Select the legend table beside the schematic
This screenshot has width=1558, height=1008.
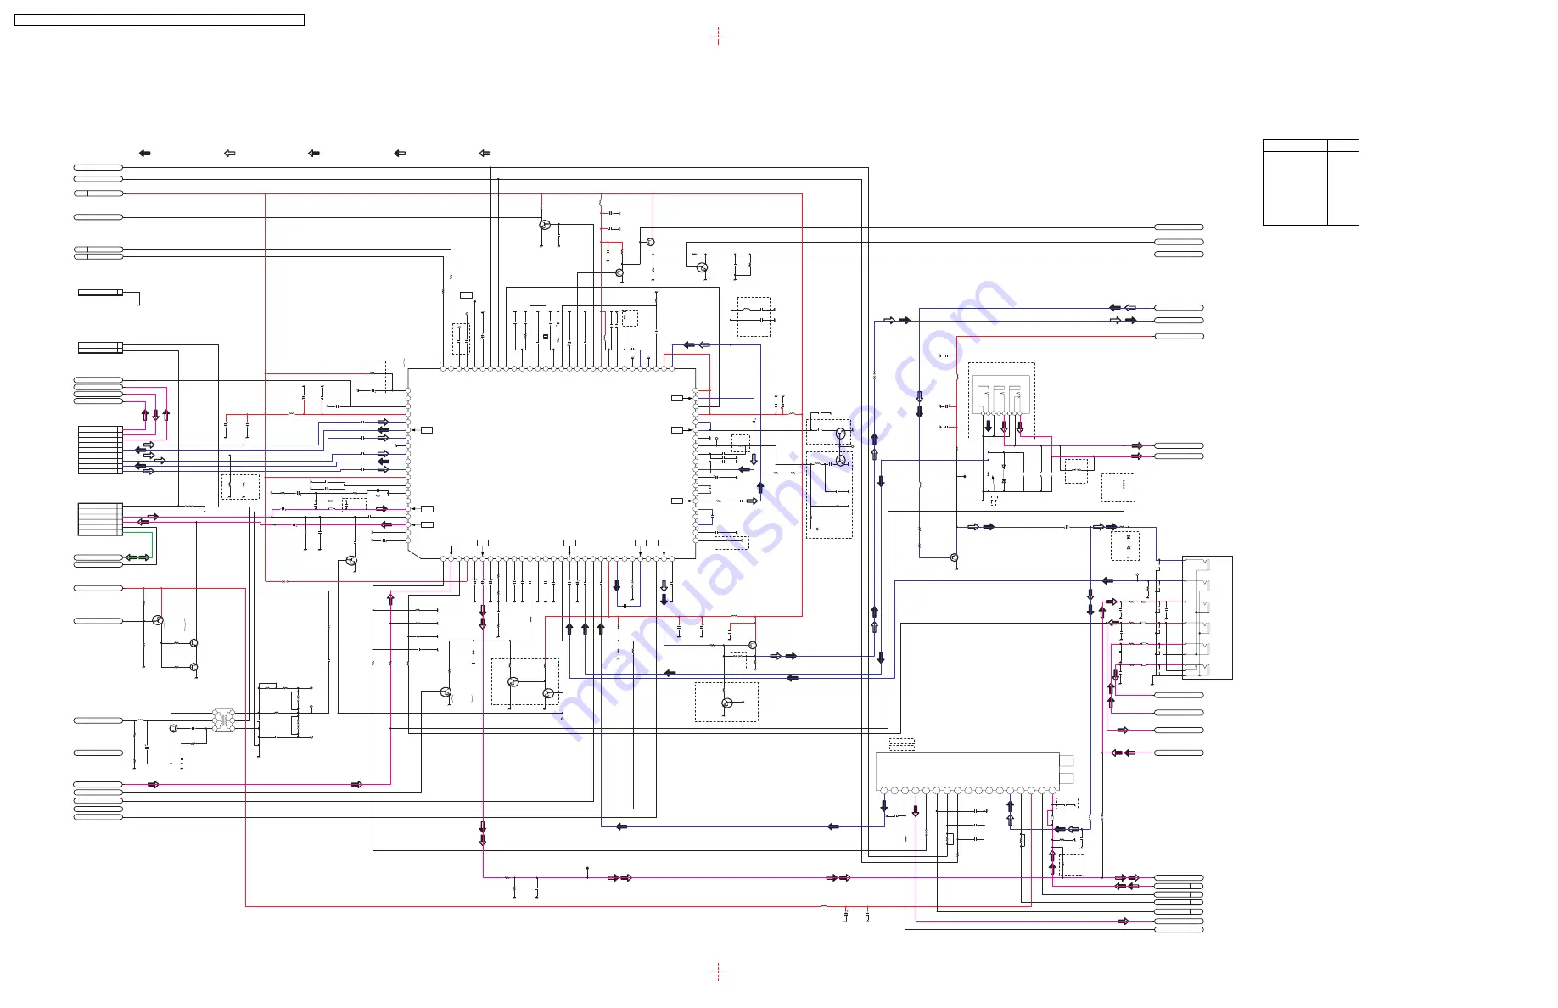[x=1310, y=182]
